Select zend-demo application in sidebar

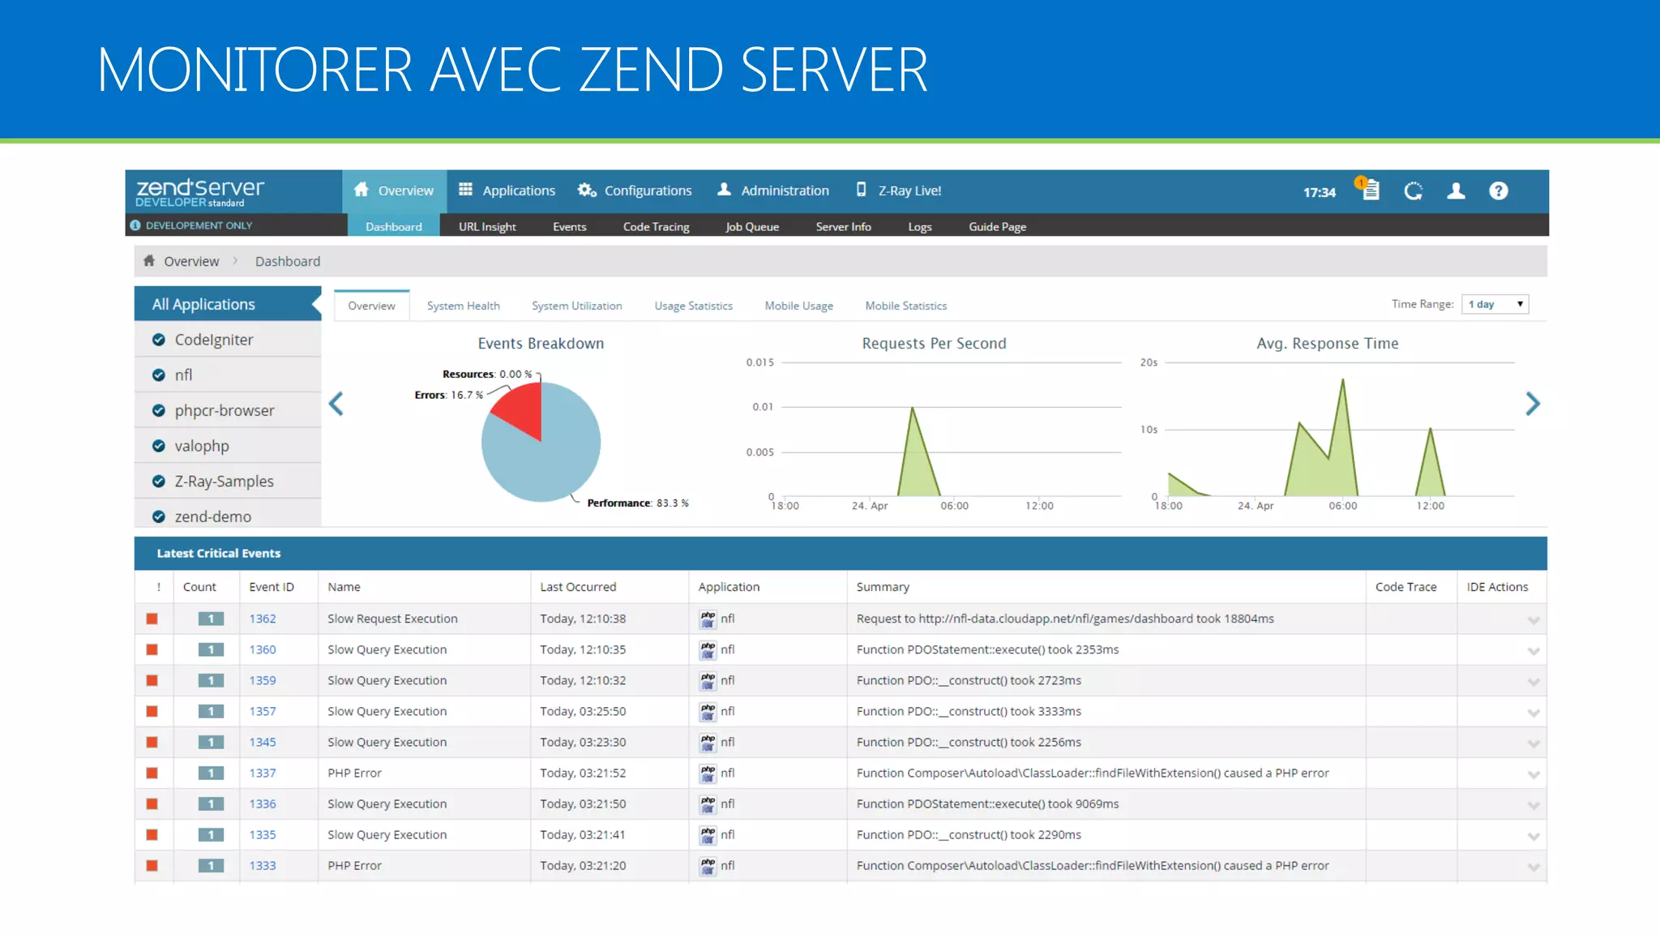pyautogui.click(x=228, y=516)
